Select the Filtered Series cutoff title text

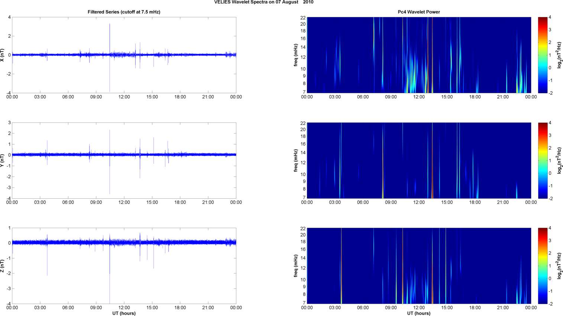click(124, 12)
